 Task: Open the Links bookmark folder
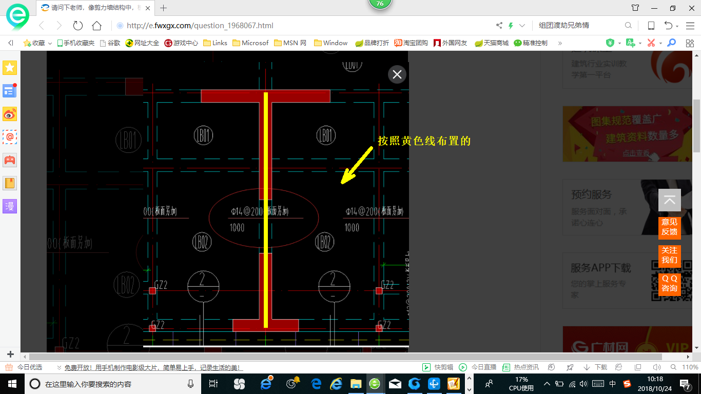pos(216,43)
